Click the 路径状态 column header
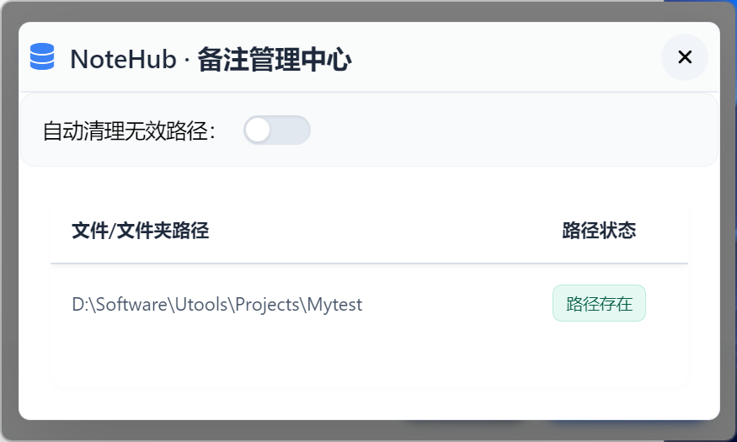Viewport: 737px width, 442px height. coord(599,231)
